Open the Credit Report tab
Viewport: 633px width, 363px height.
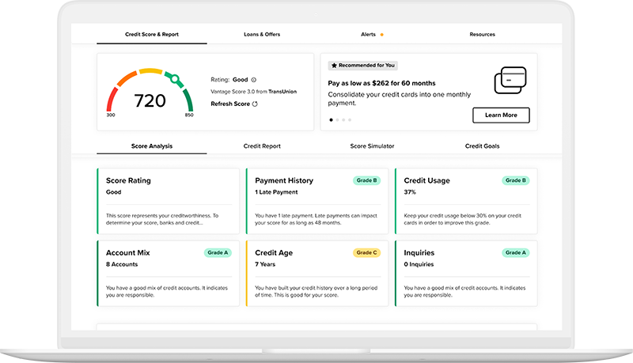pos(262,146)
